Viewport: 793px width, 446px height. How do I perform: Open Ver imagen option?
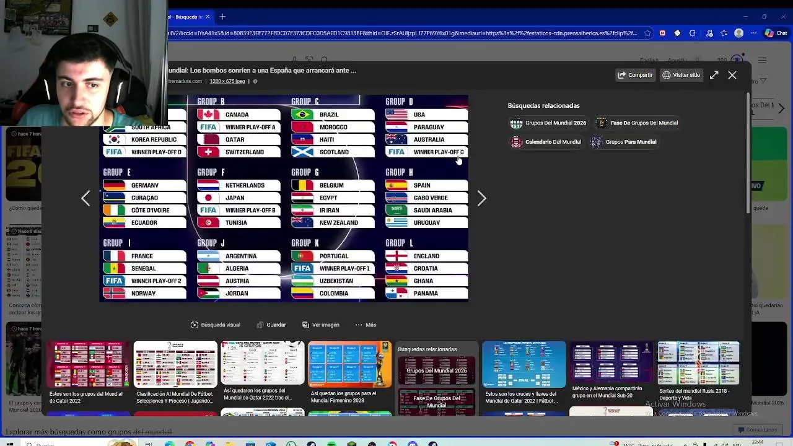(x=321, y=325)
